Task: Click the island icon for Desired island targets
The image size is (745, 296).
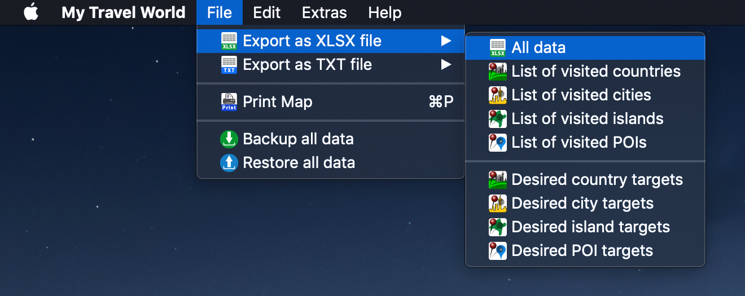Action: click(498, 227)
